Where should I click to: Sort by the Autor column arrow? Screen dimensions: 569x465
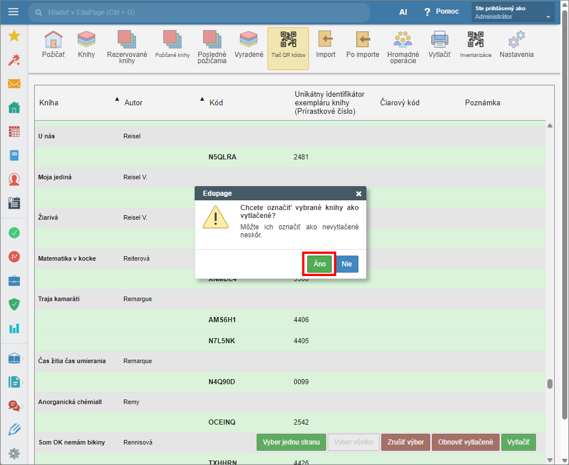click(202, 99)
